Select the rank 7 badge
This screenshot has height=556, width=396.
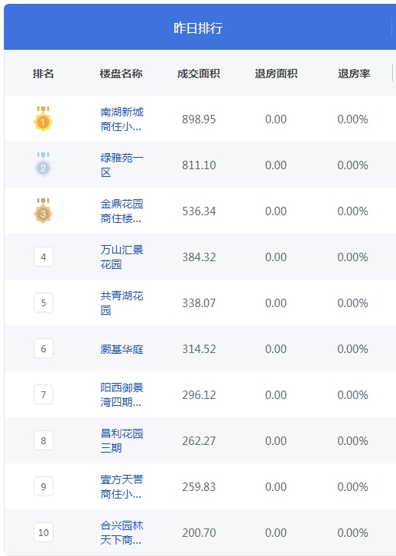(x=44, y=394)
